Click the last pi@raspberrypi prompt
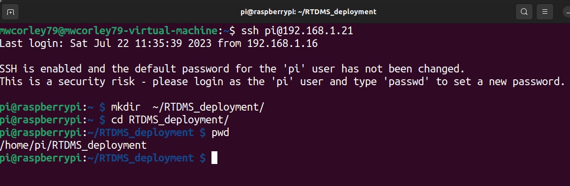570x186 pixels. (x=42, y=158)
